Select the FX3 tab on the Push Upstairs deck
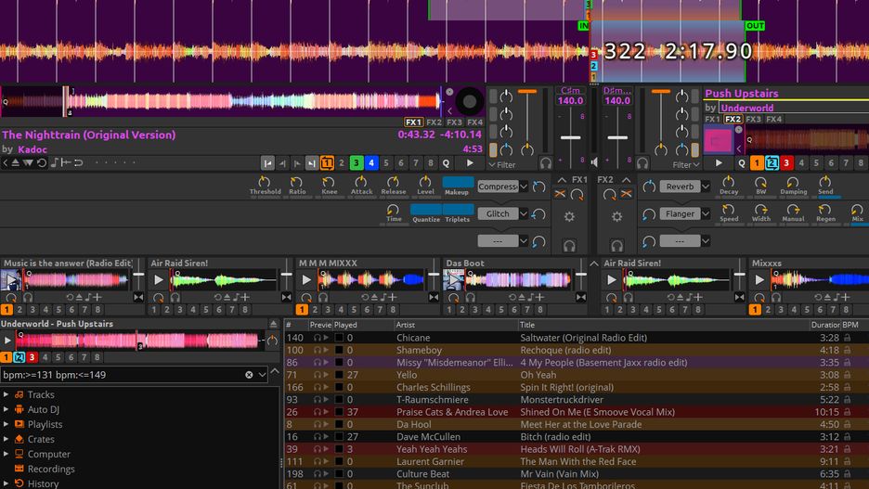 coord(753,119)
